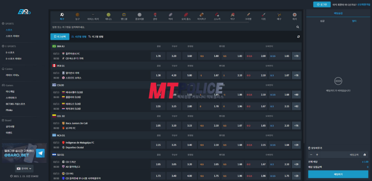
Task: Open 스카이파크 in sidebar
Action: click(x=11, y=98)
